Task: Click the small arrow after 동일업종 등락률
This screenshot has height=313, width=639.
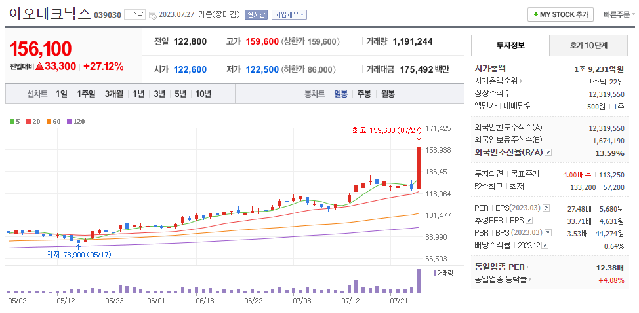Action: coord(531,280)
